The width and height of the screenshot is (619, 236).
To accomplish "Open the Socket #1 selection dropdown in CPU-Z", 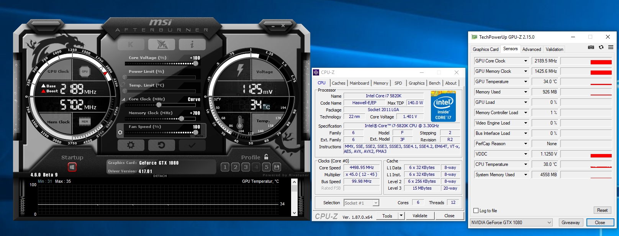I will click(x=361, y=203).
